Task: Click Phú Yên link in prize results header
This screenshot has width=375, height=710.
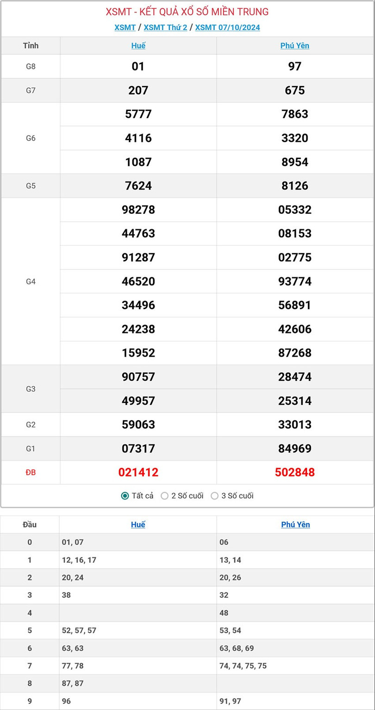Action: pos(295,45)
